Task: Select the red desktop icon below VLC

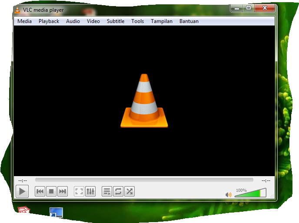Action: pos(24,210)
